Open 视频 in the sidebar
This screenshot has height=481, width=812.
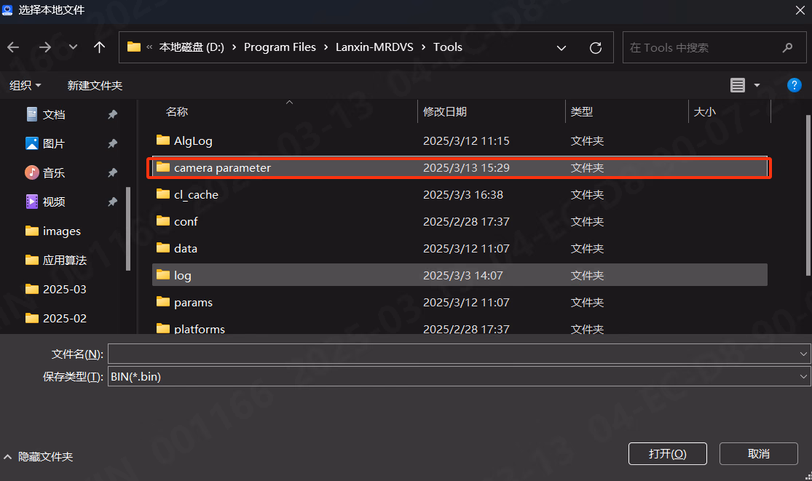tap(53, 202)
